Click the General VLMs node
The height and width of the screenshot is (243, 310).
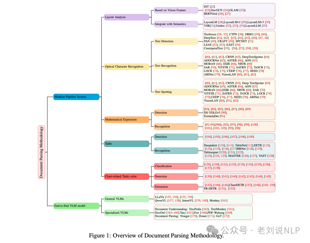tap(126, 199)
